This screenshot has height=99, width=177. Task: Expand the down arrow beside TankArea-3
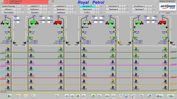pos(101,9)
